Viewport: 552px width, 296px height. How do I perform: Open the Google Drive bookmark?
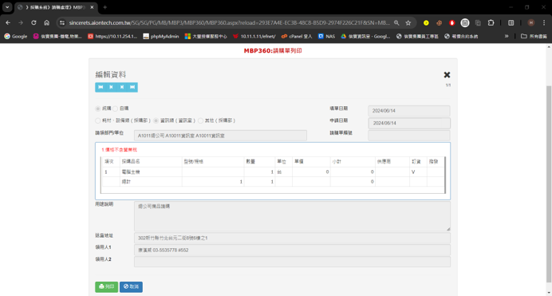click(365, 36)
